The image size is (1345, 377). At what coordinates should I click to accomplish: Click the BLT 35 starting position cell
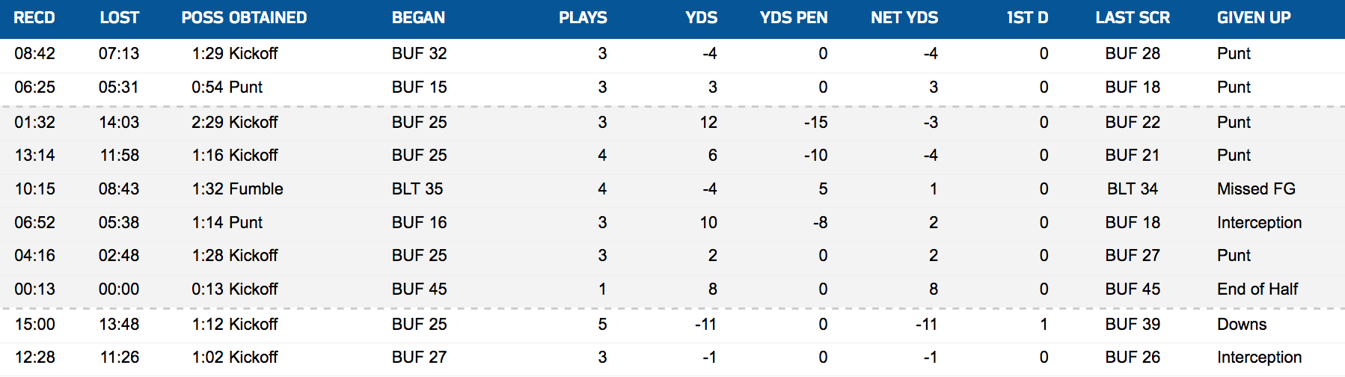pyautogui.click(x=417, y=189)
